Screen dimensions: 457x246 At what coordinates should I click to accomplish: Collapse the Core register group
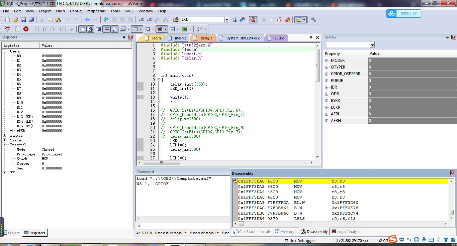coord(5,51)
